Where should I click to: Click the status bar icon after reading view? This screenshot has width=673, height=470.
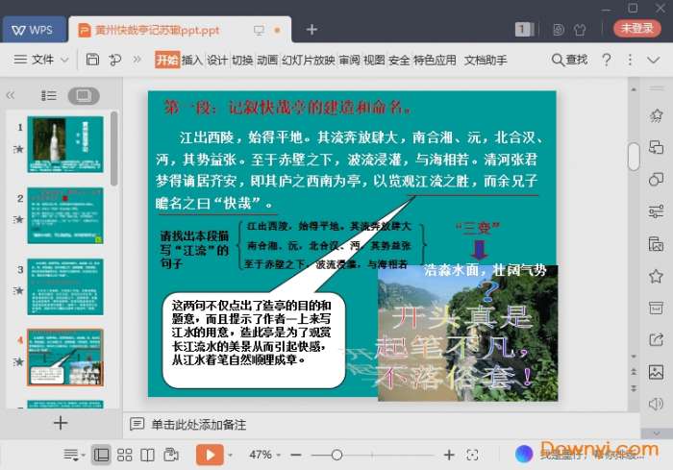(x=171, y=455)
